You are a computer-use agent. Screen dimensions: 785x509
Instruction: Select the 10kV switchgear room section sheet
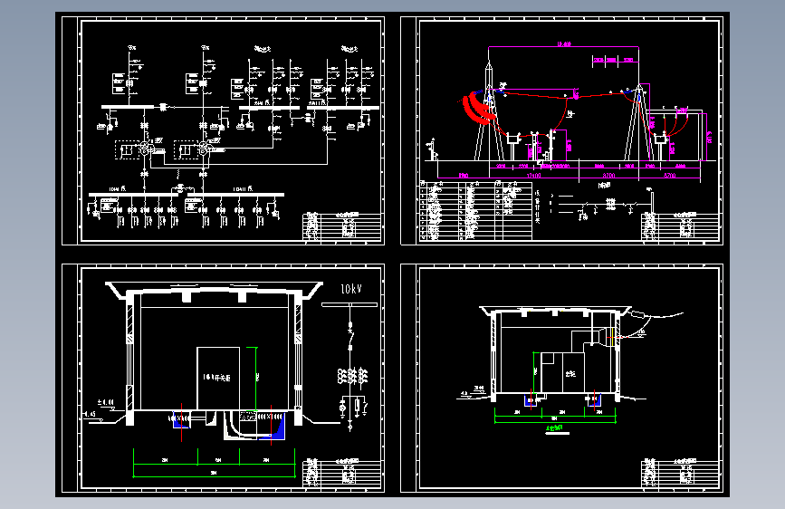coord(224,379)
